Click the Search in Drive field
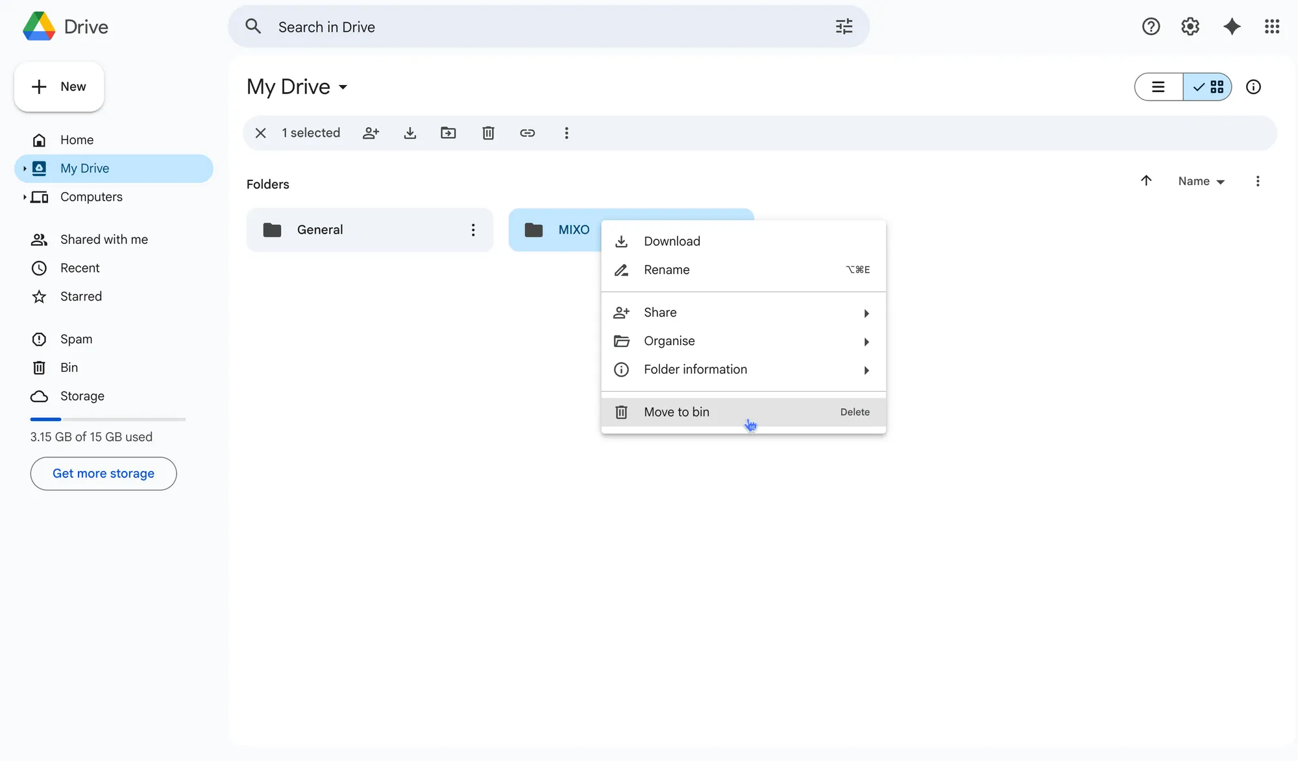The width and height of the screenshot is (1298, 761). (519, 27)
